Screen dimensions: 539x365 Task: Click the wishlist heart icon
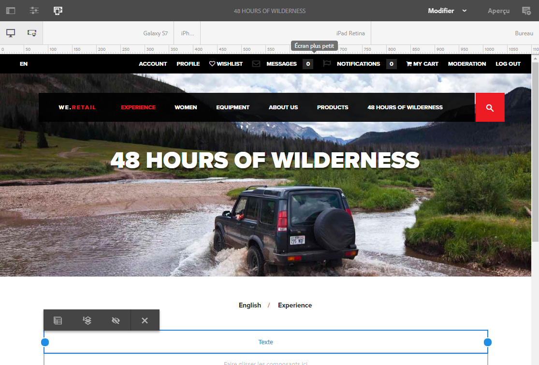(212, 64)
